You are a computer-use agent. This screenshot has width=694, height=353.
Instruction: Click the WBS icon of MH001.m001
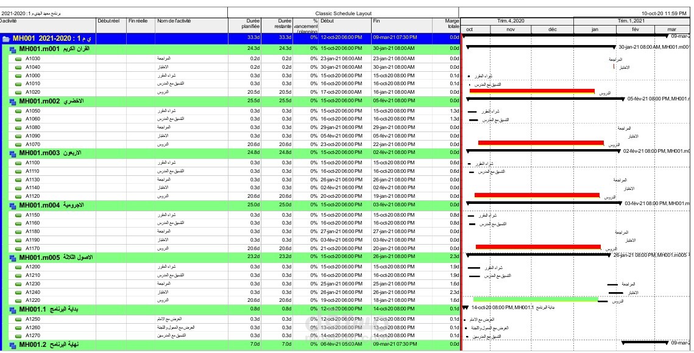(12, 49)
